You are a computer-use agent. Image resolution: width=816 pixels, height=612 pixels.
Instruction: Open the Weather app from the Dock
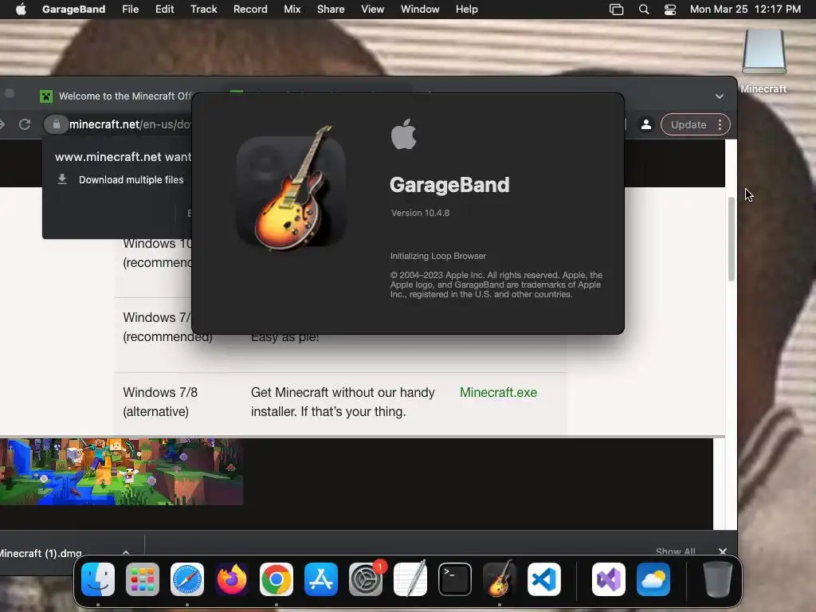click(x=653, y=579)
